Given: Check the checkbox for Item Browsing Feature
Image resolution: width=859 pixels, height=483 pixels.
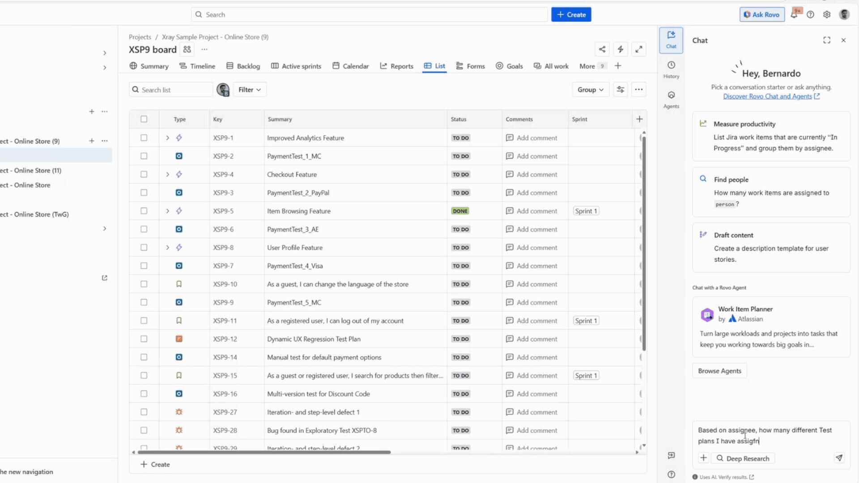Looking at the screenshot, I should click(x=144, y=211).
